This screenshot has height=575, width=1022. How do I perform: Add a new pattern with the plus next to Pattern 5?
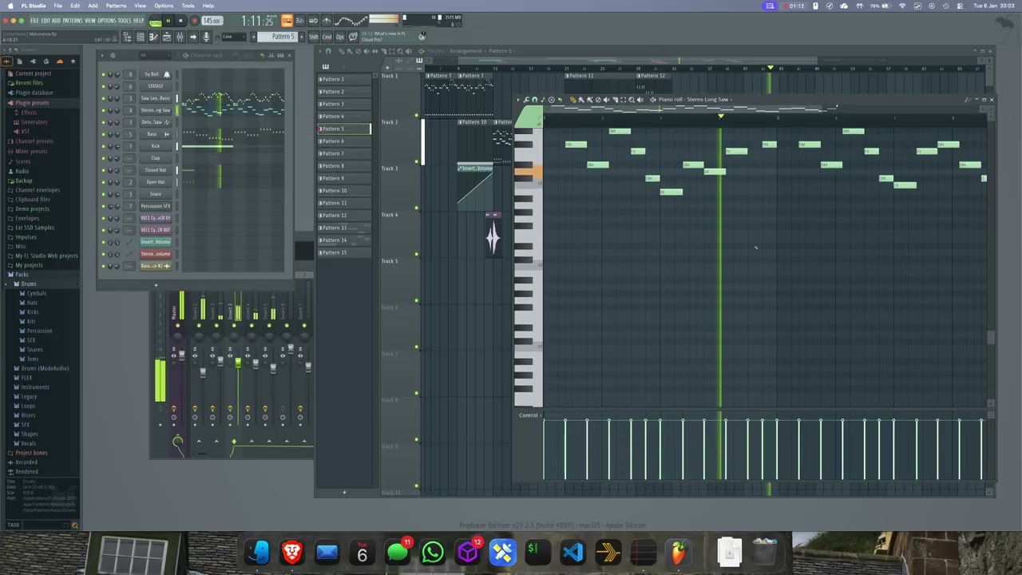(302, 37)
